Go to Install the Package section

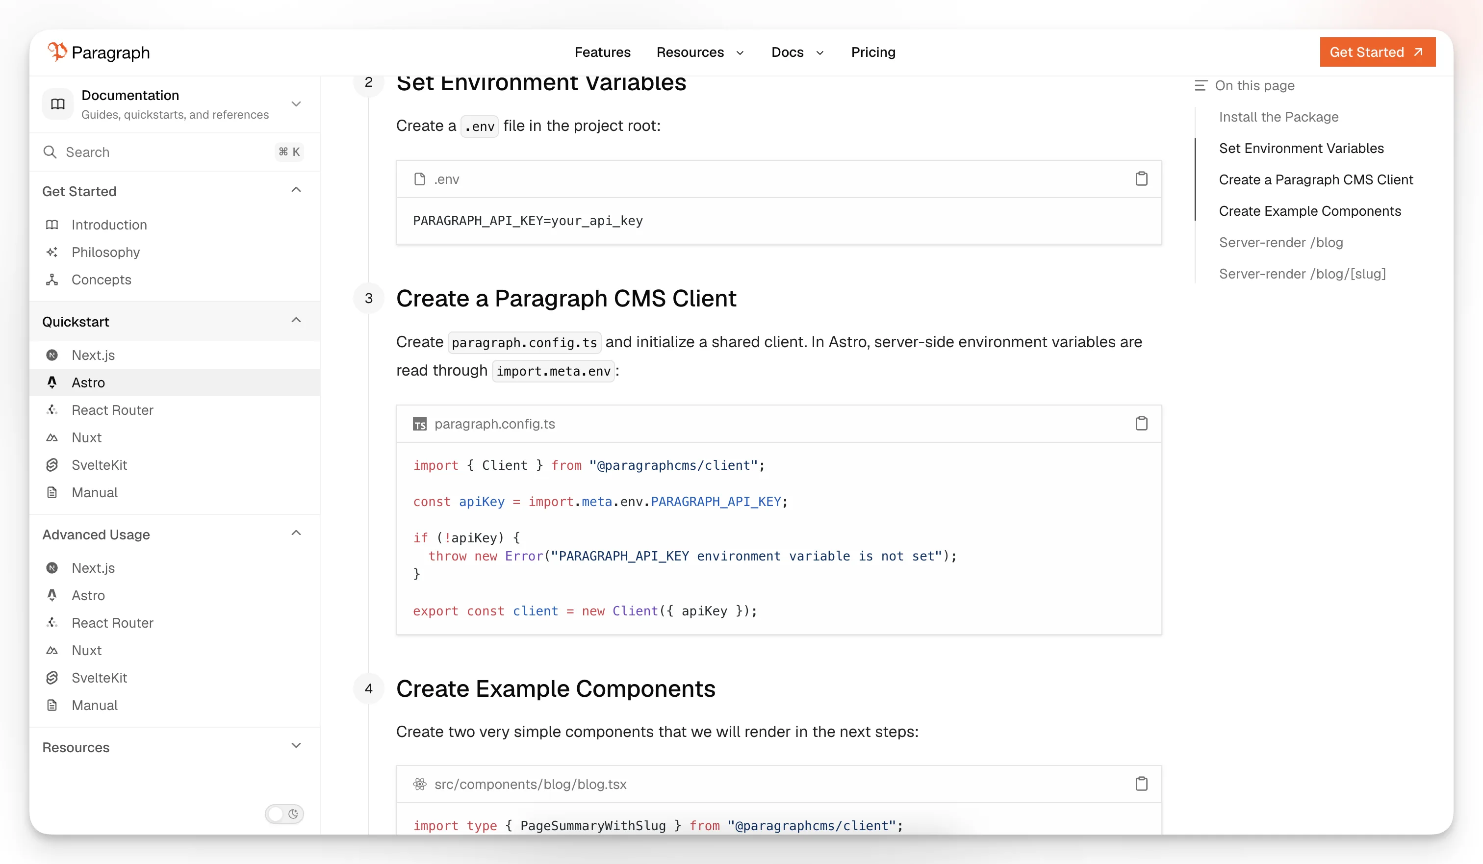pyautogui.click(x=1279, y=117)
